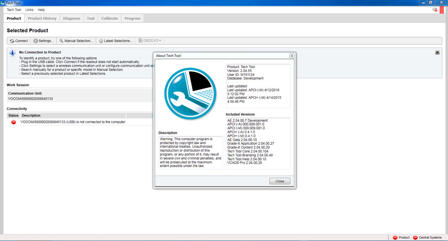Select the Database: Development line
Screen dimensions: 448x241
245,78
